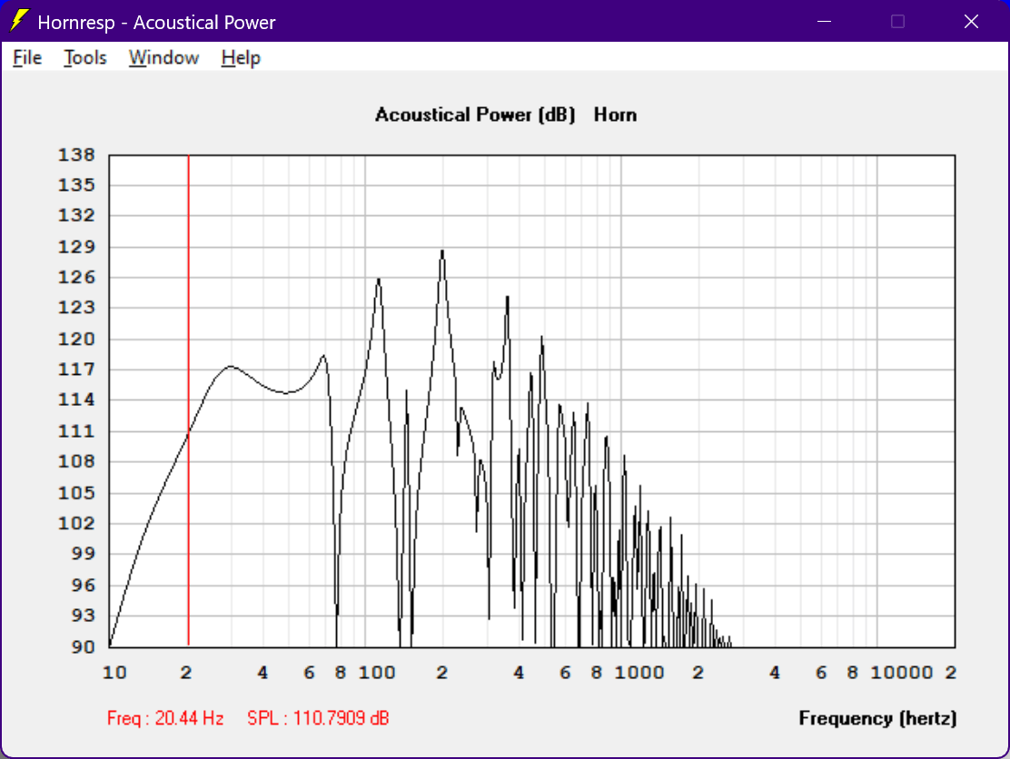The height and width of the screenshot is (759, 1010).
Task: Click the 111 value on the dB axis
Action: pyautogui.click(x=76, y=431)
